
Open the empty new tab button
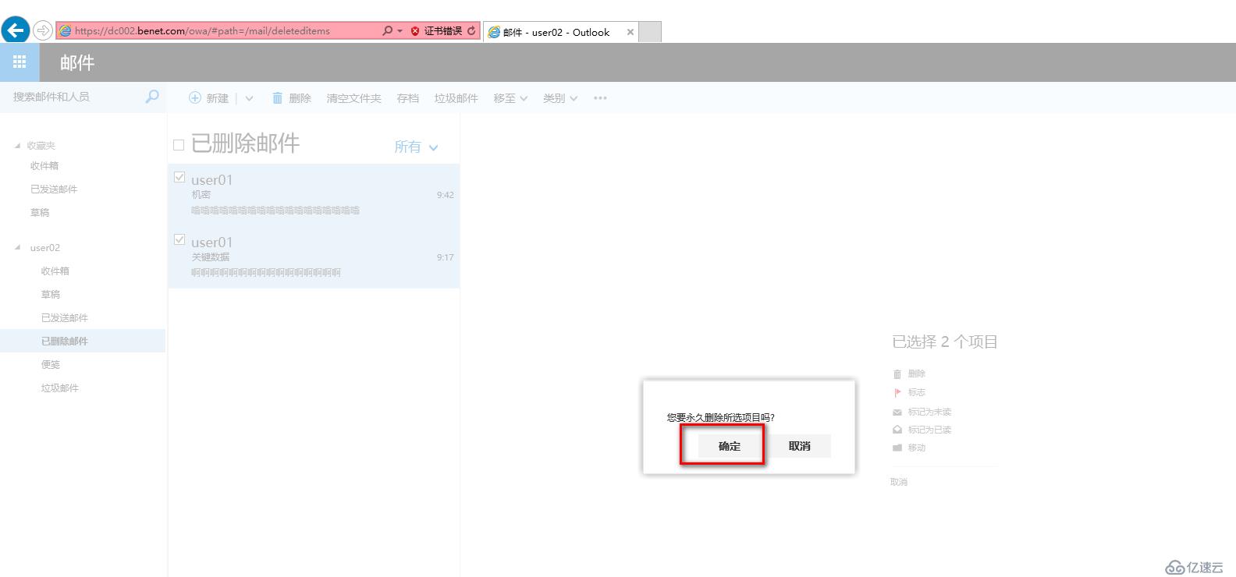point(650,32)
